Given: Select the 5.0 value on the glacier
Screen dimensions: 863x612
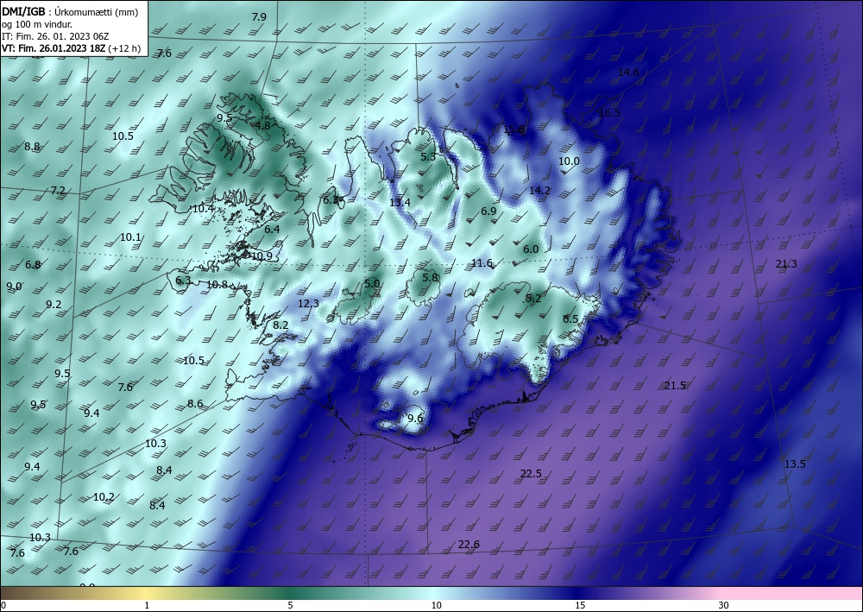Looking at the screenshot, I should [x=372, y=284].
